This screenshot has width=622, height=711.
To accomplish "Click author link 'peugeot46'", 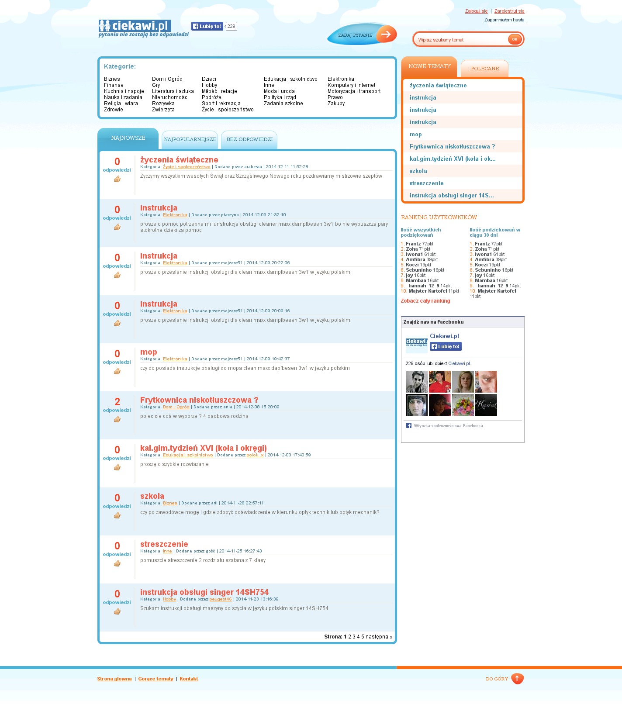I will coord(221,599).
